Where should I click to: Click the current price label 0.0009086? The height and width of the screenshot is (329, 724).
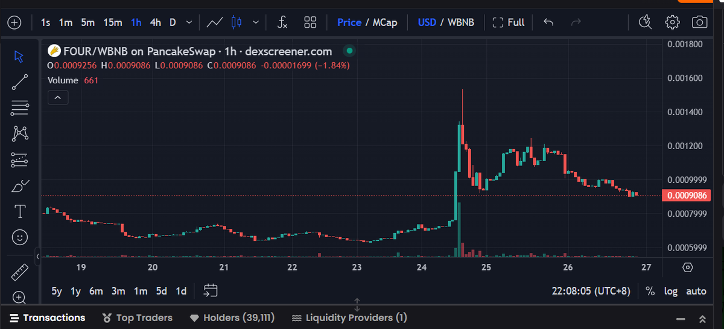click(x=687, y=195)
